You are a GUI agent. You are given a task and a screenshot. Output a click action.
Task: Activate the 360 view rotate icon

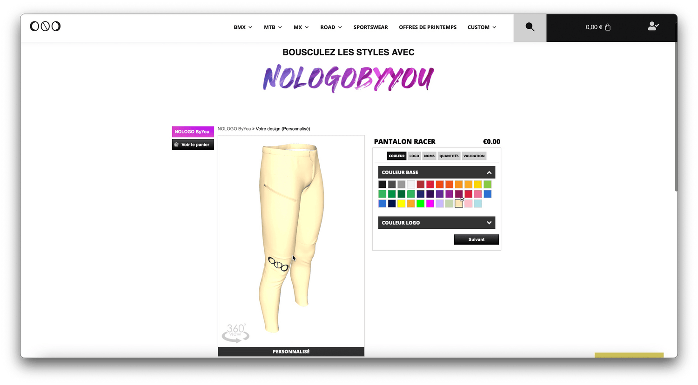pos(235,333)
